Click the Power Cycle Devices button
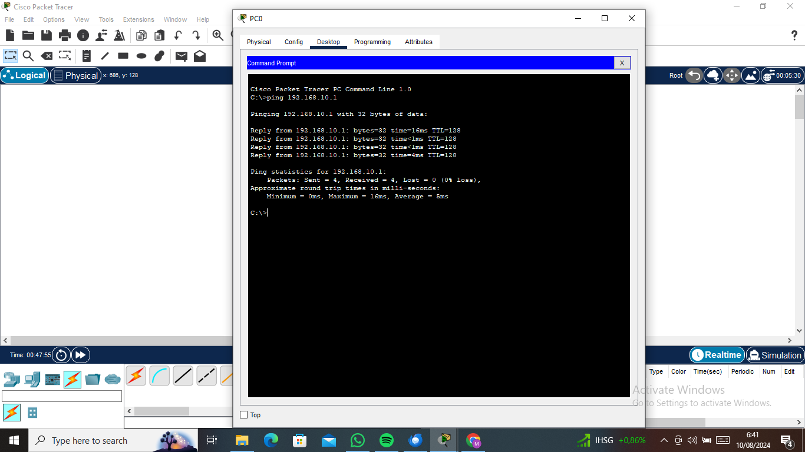Viewport: 805px width, 452px height. click(62, 355)
